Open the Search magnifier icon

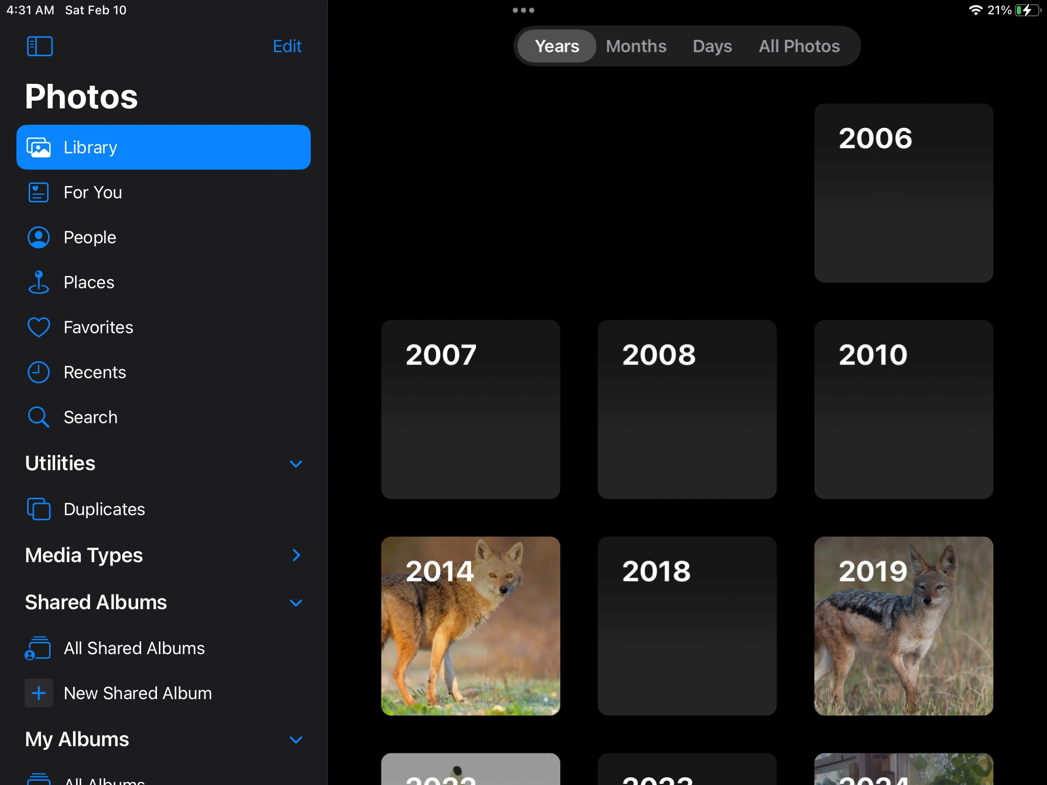[38, 417]
